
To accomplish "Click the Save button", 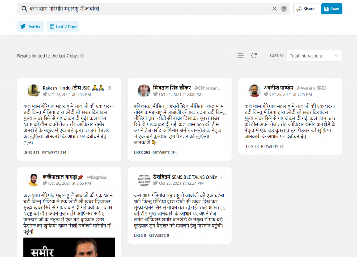I will [332, 9].
